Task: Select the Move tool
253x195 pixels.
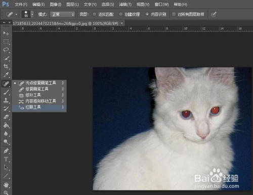Action: pos(6,33)
